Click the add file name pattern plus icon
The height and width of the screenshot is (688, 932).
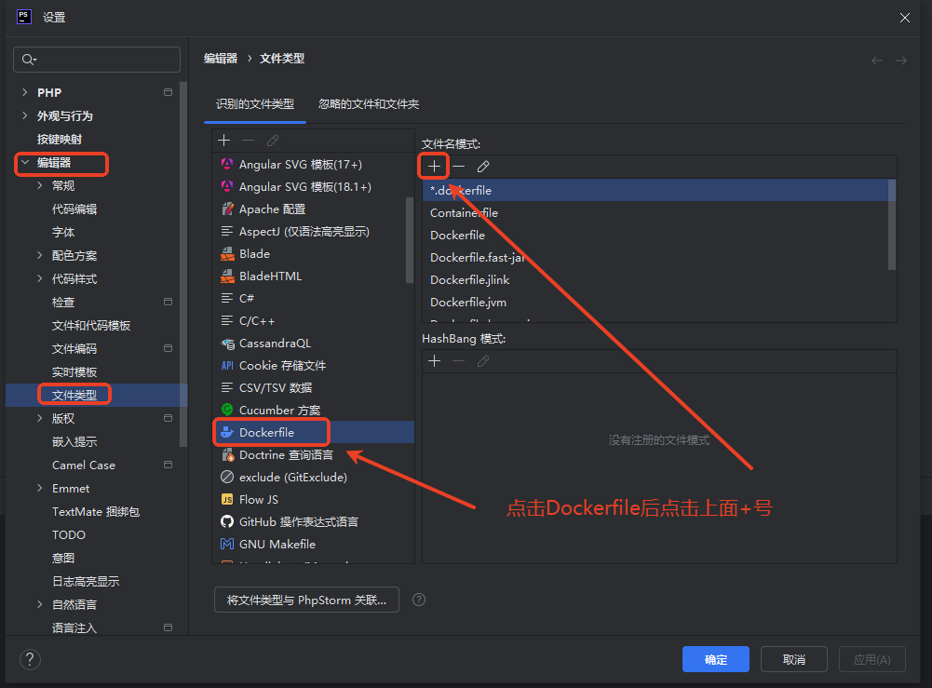coord(435,167)
